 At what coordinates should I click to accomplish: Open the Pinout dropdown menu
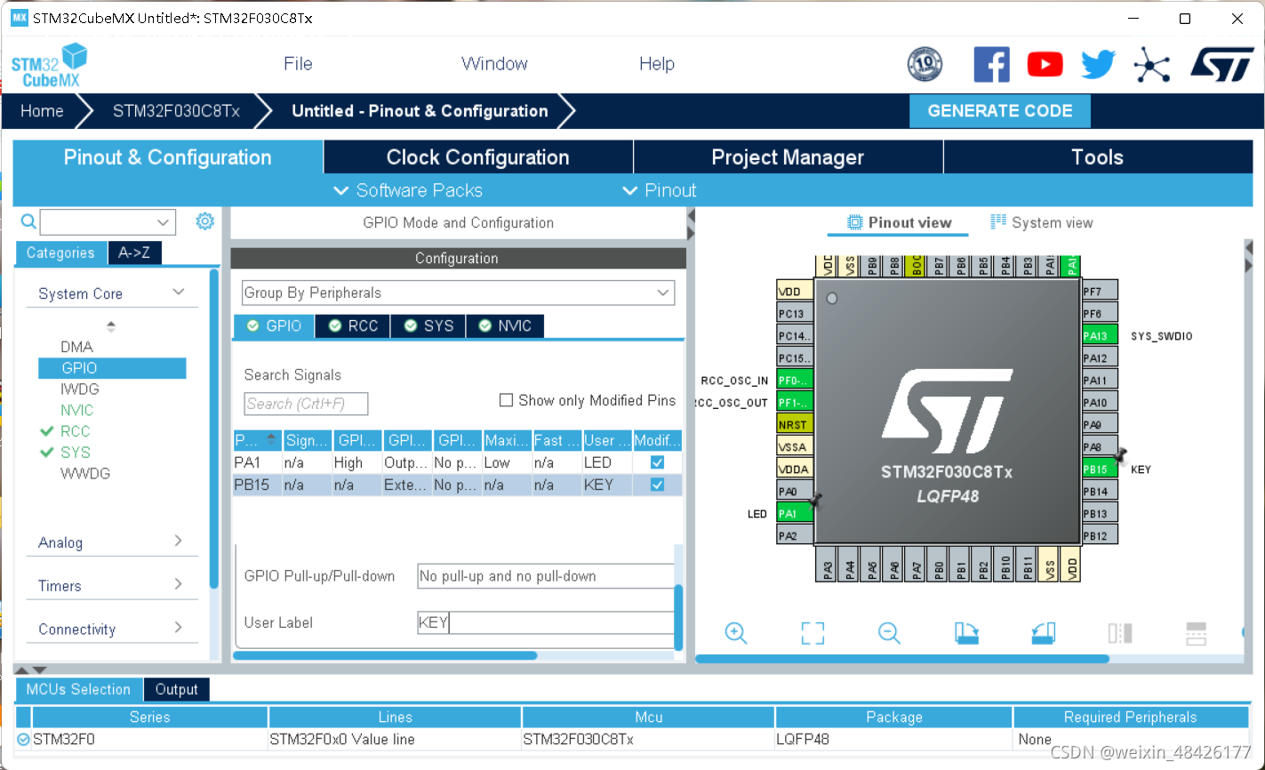point(660,190)
